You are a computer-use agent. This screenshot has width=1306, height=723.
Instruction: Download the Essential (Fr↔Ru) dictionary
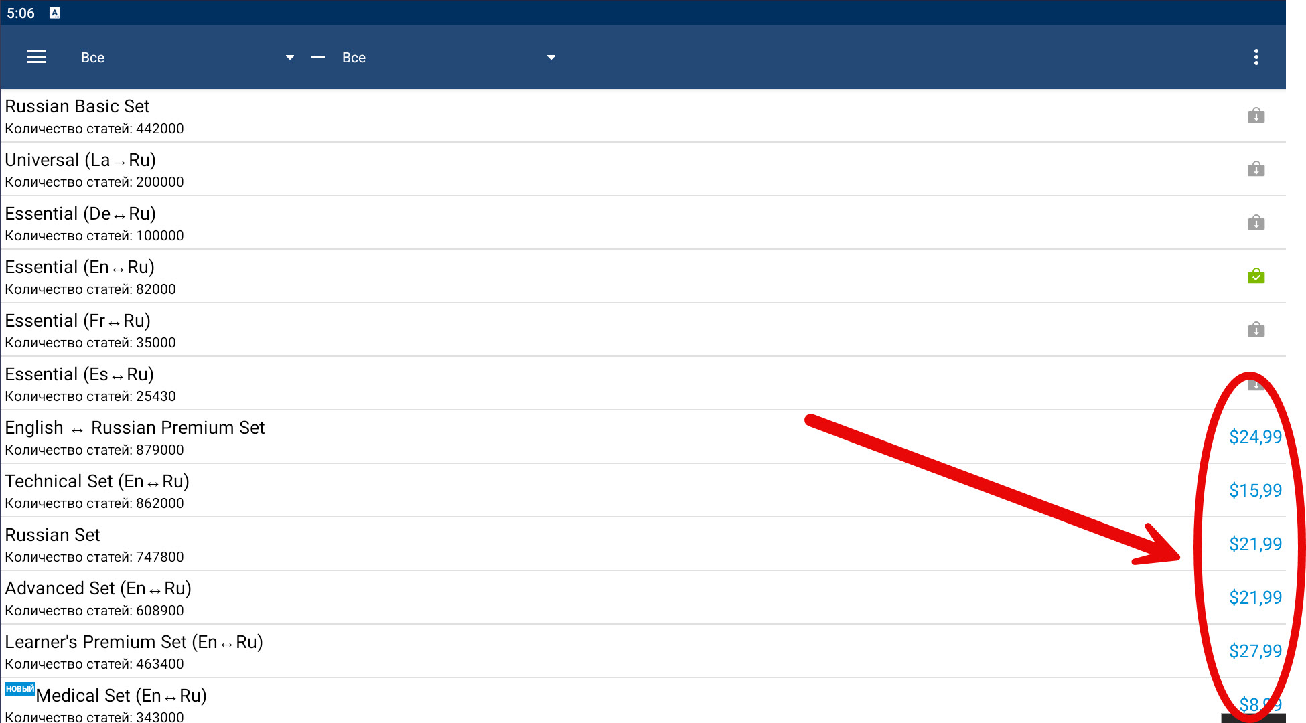click(x=1256, y=330)
